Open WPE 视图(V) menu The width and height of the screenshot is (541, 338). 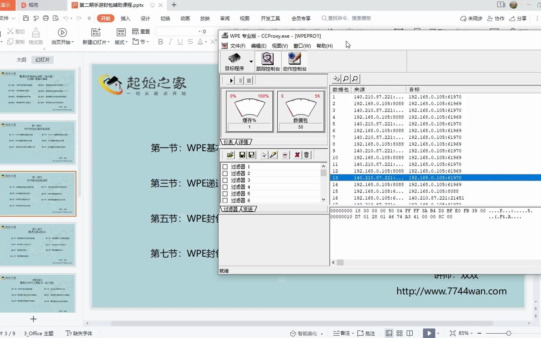coord(280,46)
